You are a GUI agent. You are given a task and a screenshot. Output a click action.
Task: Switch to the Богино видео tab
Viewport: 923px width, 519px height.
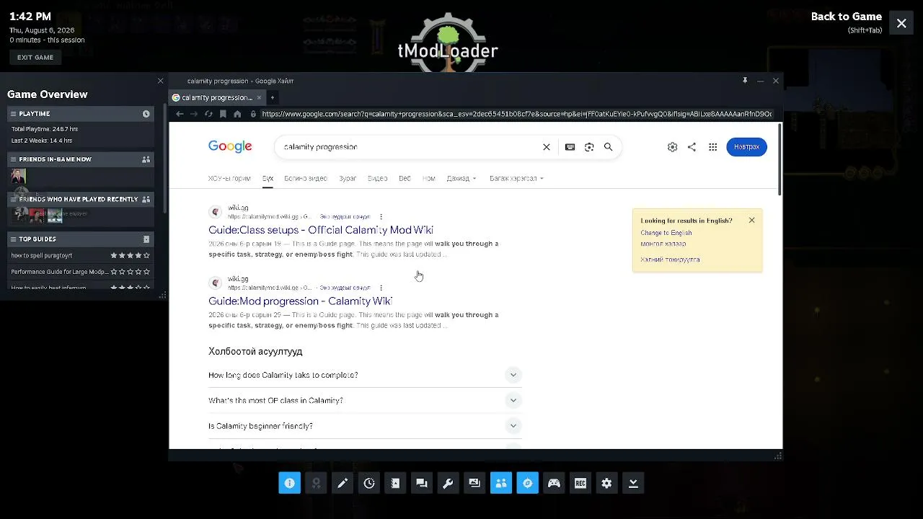coord(306,179)
